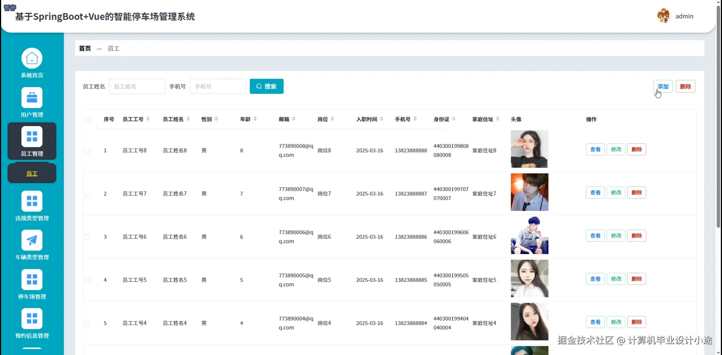Image resolution: width=722 pixels, height=355 pixels.
Task: Sort by 入职时间 using its sort arrows
Action: (x=383, y=119)
